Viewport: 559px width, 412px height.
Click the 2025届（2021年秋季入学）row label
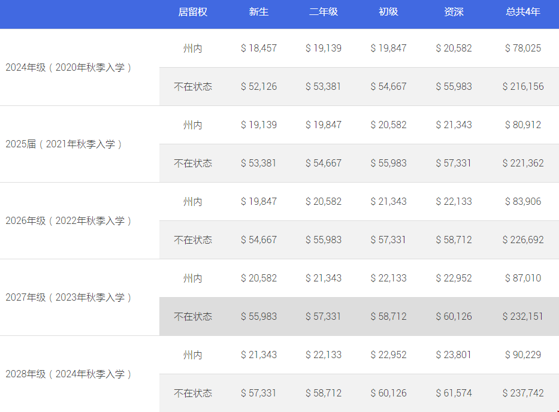pyautogui.click(x=64, y=144)
